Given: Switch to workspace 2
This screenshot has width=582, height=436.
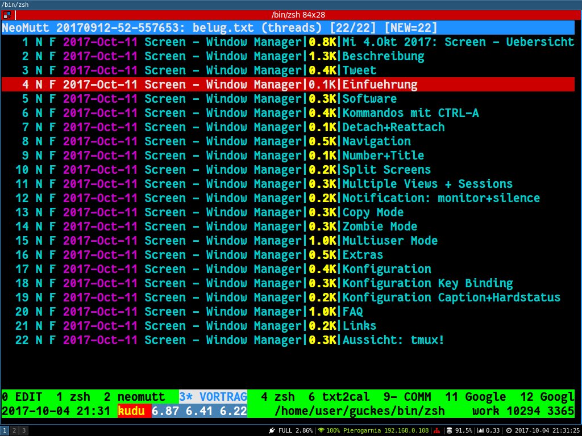Looking at the screenshot, I should (x=14, y=430).
